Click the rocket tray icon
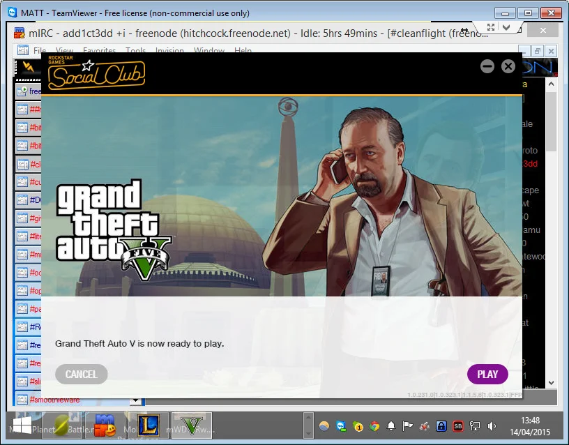 (424, 425)
